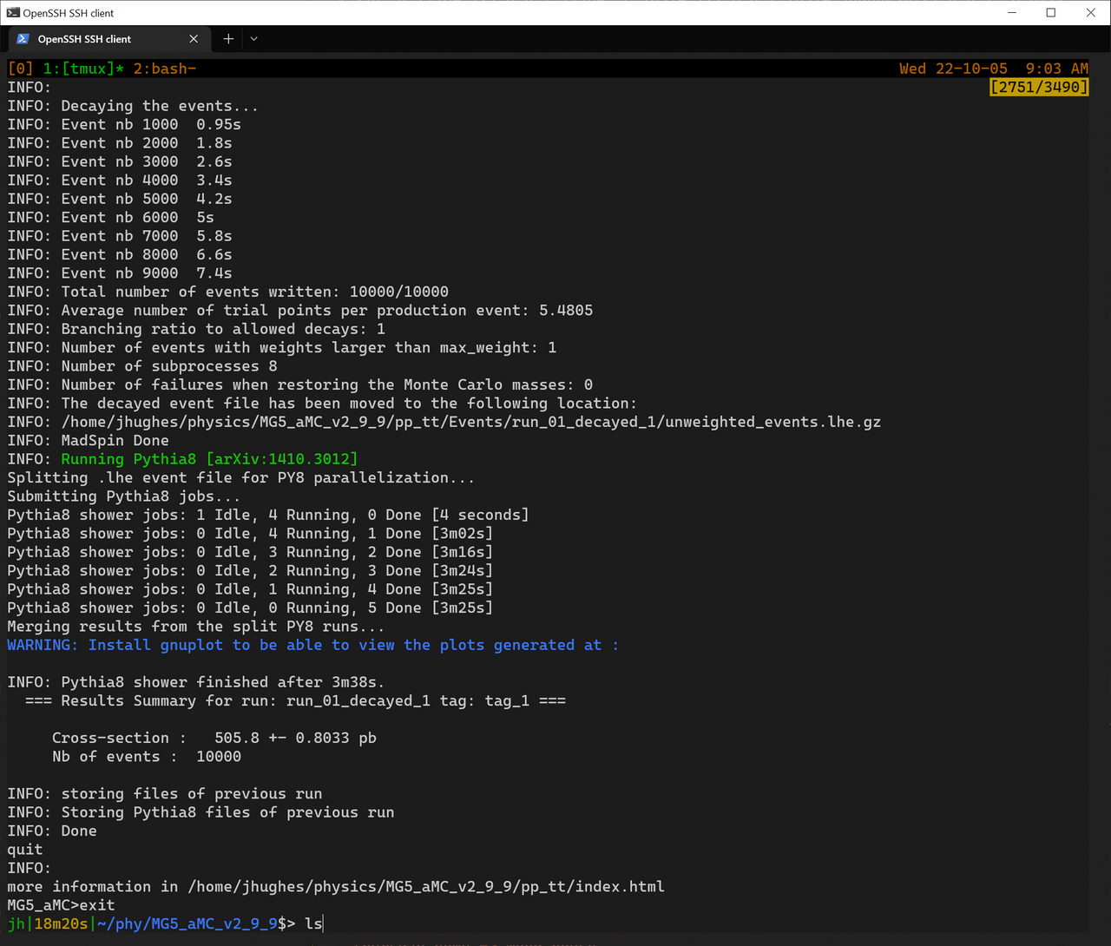
Task: Click the shower jobs line ending '[3m24s]'
Action: pyautogui.click(x=250, y=572)
